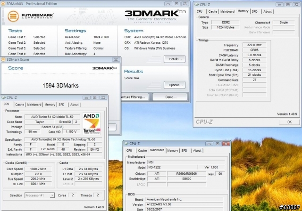Viewport: 302px width, 211px height.
Task: Click the Channels # Single field
Action: pos(284,22)
